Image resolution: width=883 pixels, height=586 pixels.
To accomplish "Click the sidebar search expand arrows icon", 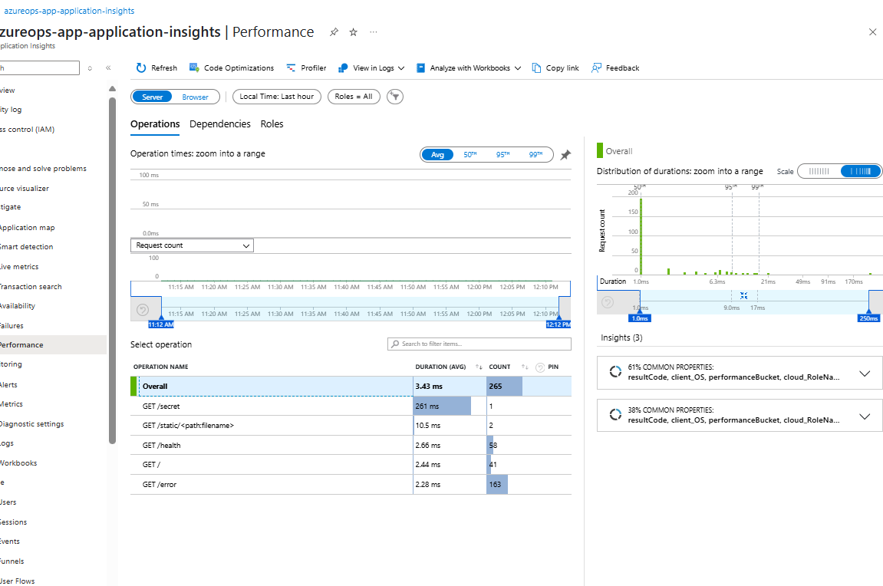I will [x=90, y=68].
